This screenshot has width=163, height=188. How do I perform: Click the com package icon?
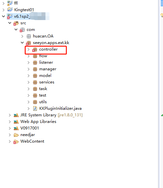22,30
